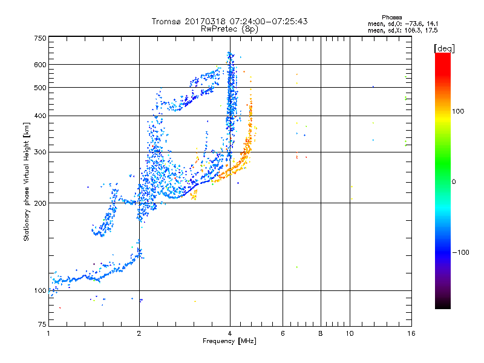484x363 pixels.
Task: Click the 'Frequency [MHz]' x-axis label
Action: 229,341
